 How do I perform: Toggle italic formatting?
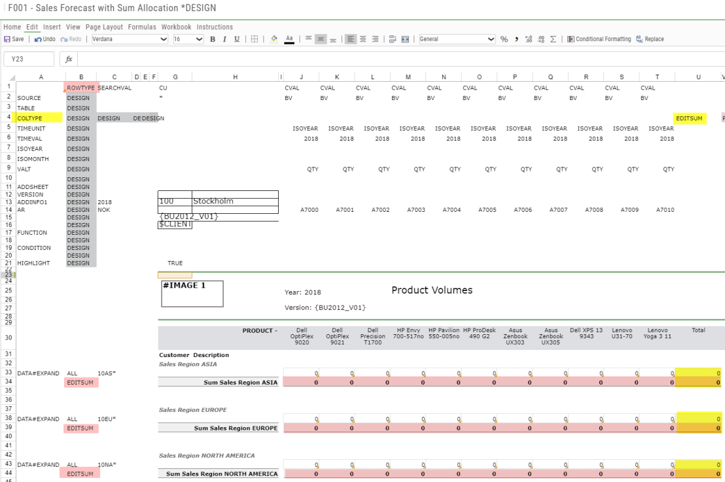(x=224, y=39)
